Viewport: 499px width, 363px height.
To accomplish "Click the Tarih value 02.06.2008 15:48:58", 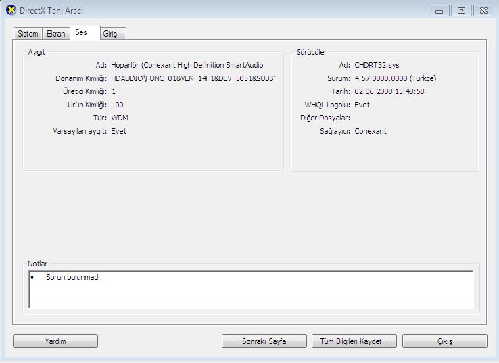I will 389,91.
